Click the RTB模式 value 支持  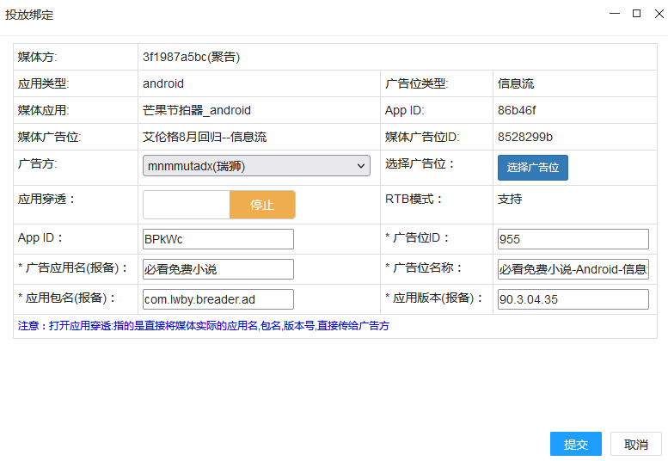point(510,199)
